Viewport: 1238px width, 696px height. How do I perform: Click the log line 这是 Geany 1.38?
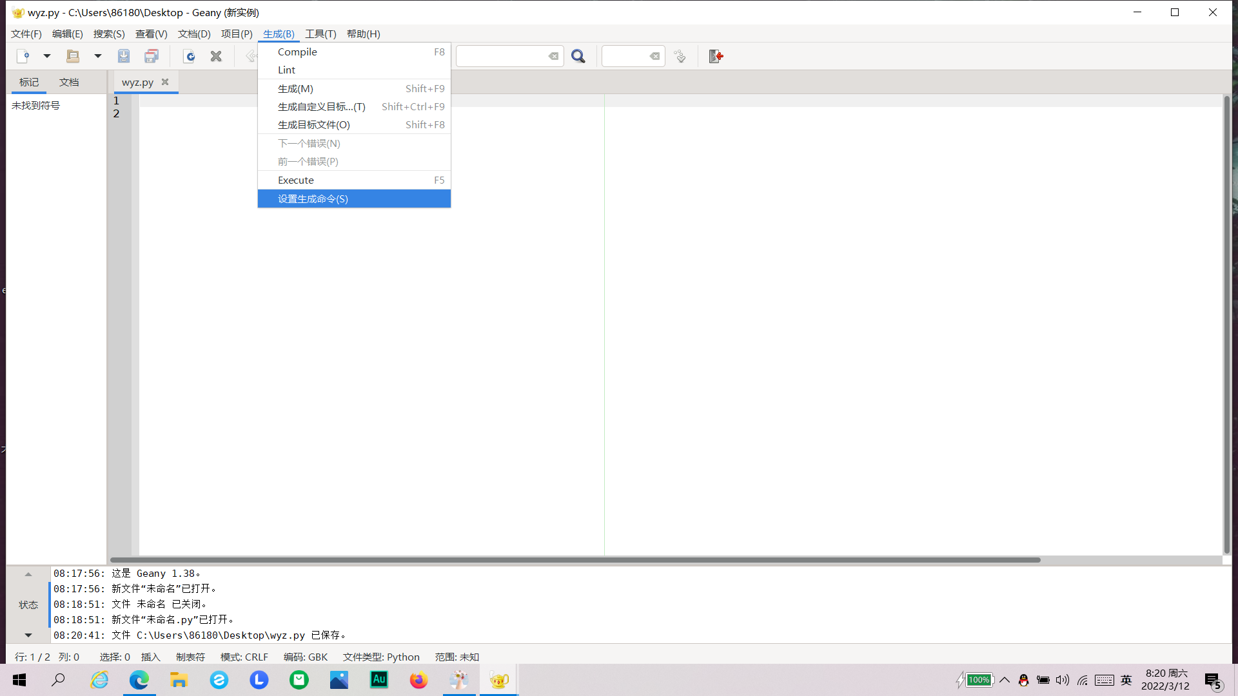click(x=127, y=573)
